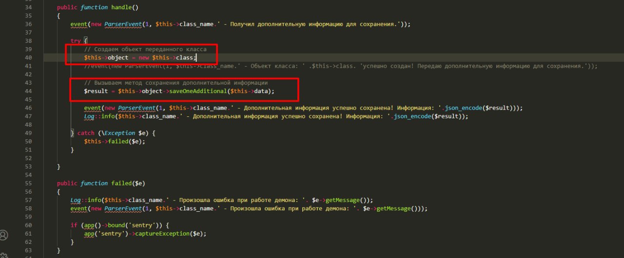Click line number 34 in the gutter

(28, 8)
